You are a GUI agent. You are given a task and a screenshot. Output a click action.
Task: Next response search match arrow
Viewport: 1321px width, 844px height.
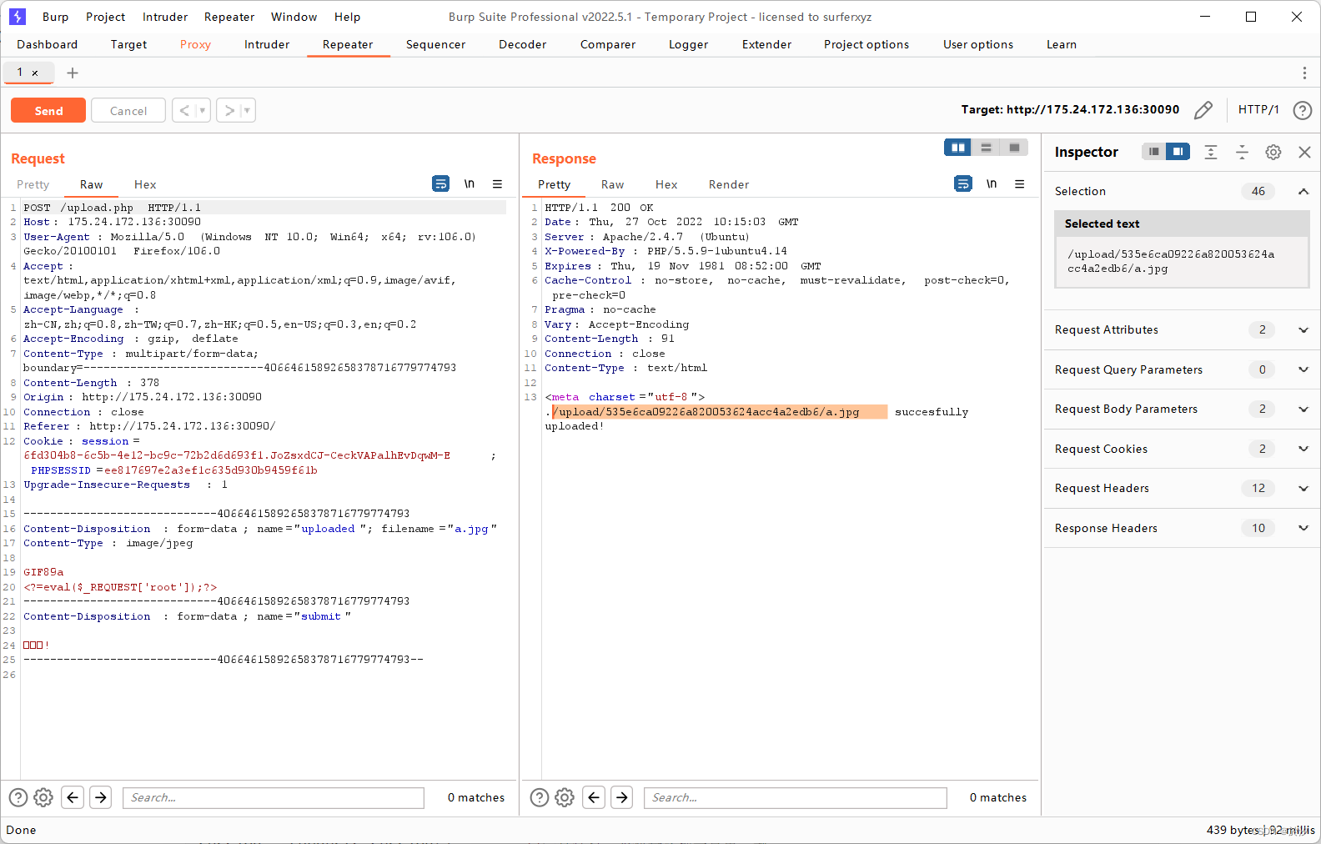622,797
